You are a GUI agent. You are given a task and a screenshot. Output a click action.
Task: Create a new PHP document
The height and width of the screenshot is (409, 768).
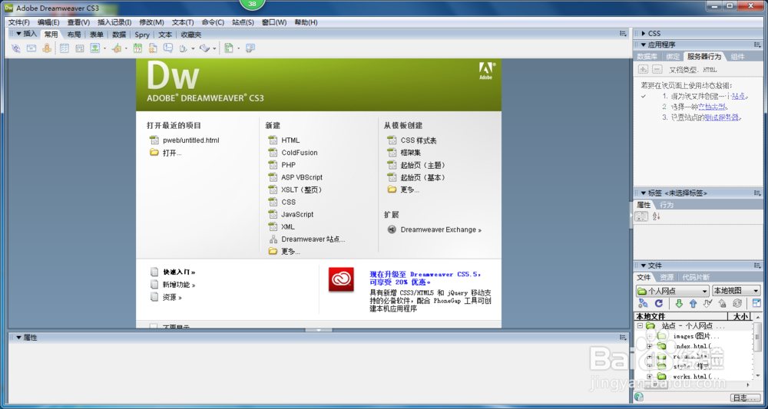click(x=289, y=165)
